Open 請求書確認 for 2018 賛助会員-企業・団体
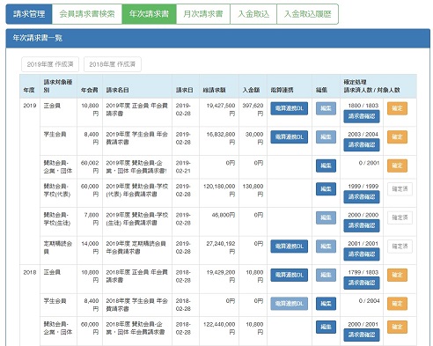Screen dimensions: 433x346 362,335
